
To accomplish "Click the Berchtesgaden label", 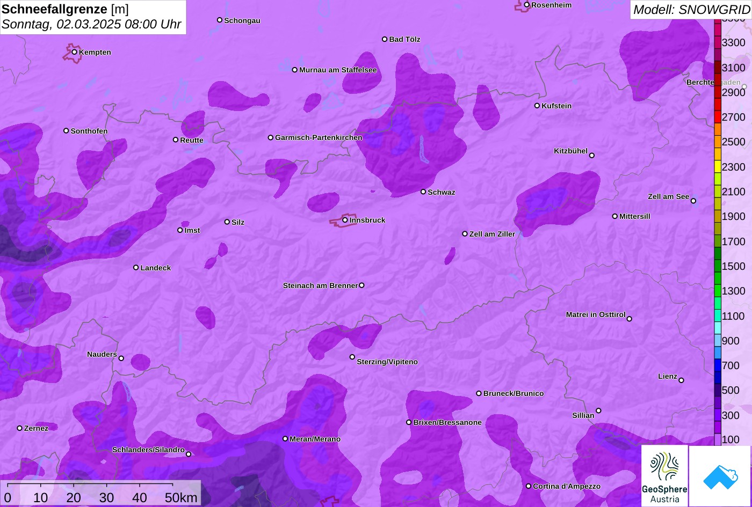I will click(713, 83).
